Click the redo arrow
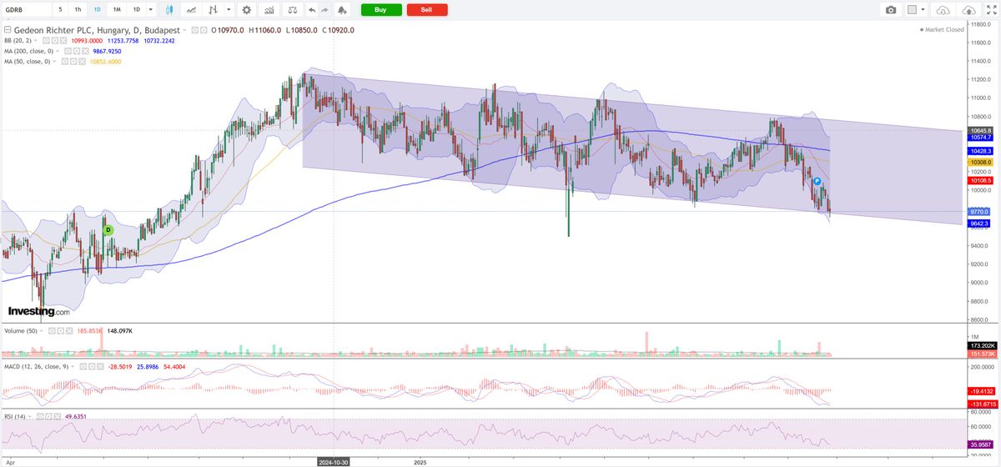The width and height of the screenshot is (1001, 467). click(325, 9)
